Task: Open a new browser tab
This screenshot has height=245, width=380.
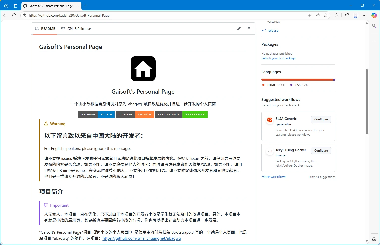Action: 86,6
